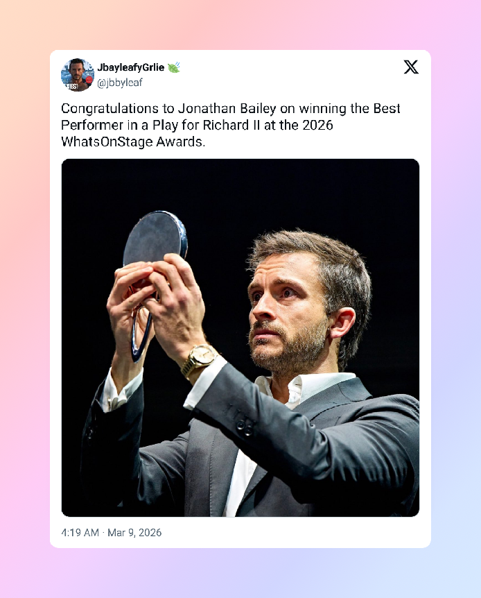Image resolution: width=481 pixels, height=598 pixels.
Task: Click the JbayleafyGrlie display name
Action: pos(131,67)
